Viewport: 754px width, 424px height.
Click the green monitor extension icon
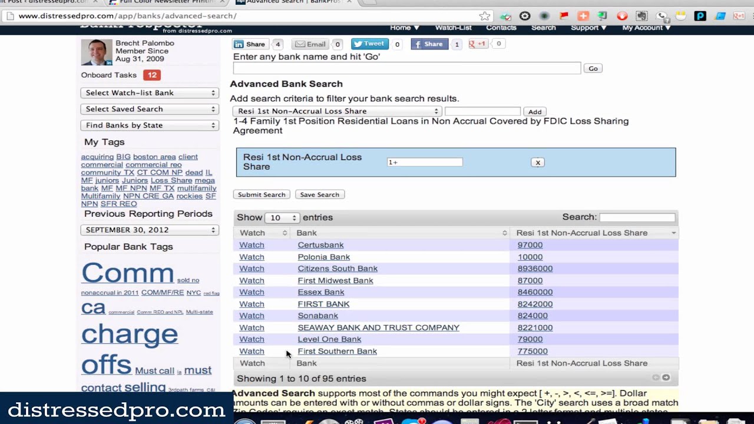[603, 16]
